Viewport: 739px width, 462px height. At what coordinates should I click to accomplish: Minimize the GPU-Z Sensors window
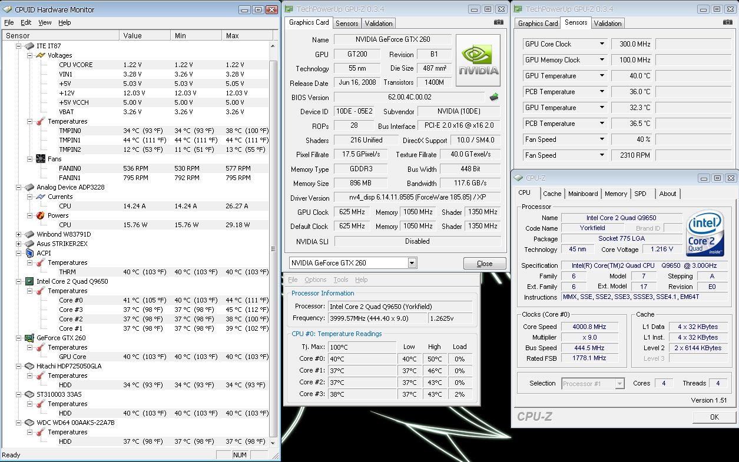704,9
